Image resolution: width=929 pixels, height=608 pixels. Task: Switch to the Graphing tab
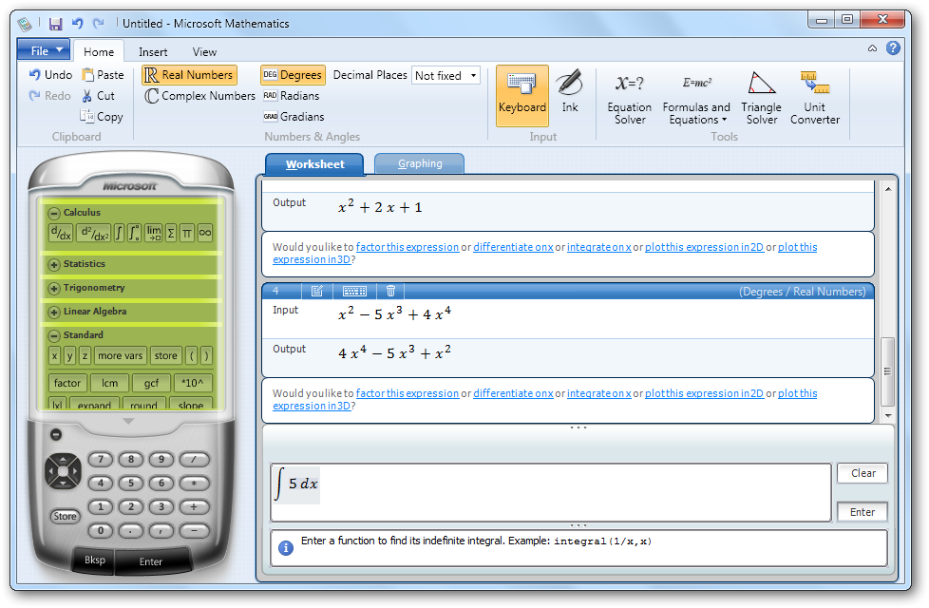[418, 163]
